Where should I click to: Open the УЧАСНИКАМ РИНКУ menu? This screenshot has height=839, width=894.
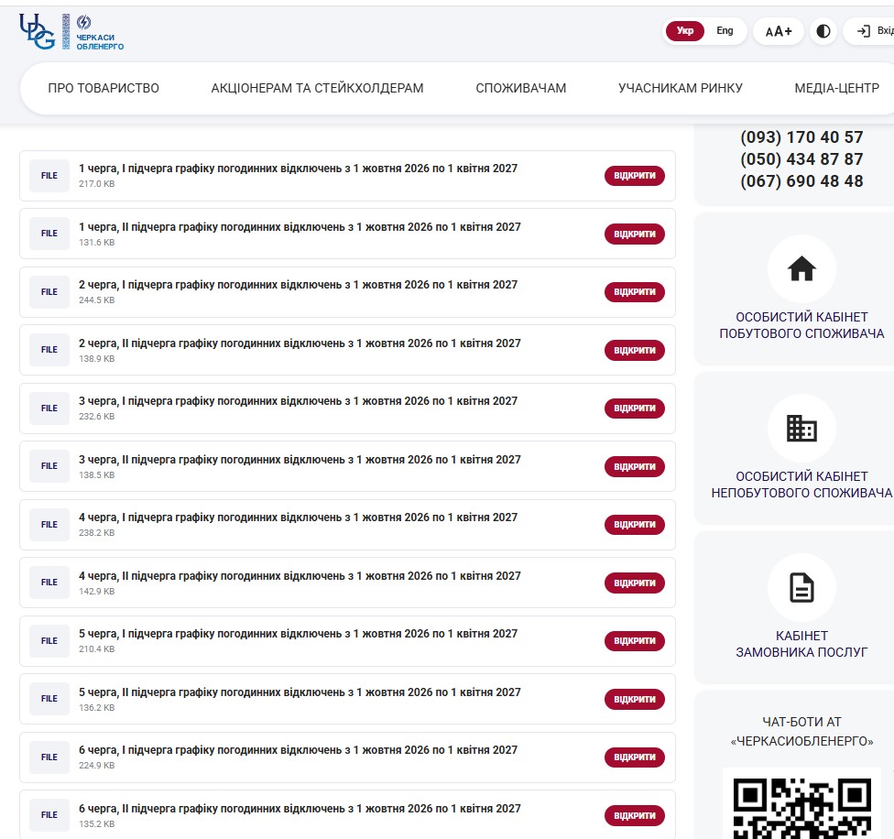tap(681, 88)
